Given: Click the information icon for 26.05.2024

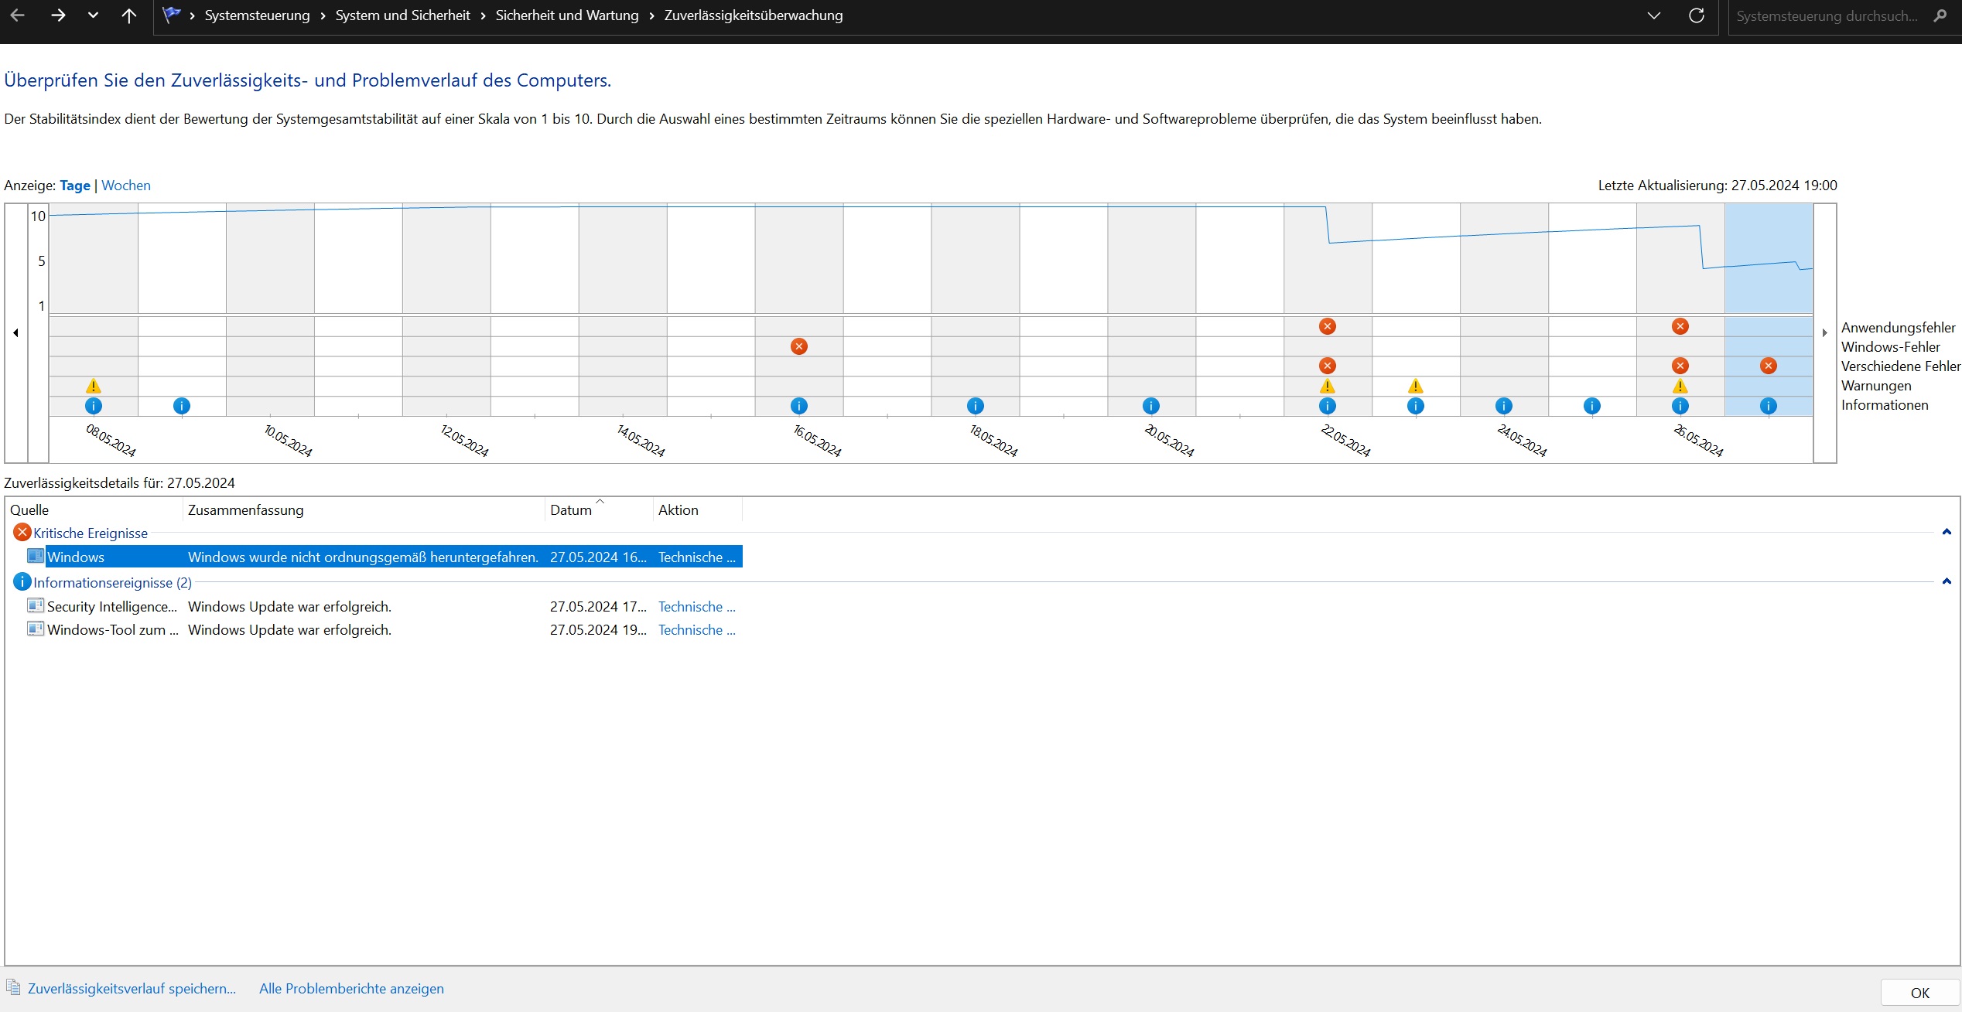Looking at the screenshot, I should tap(1680, 406).
